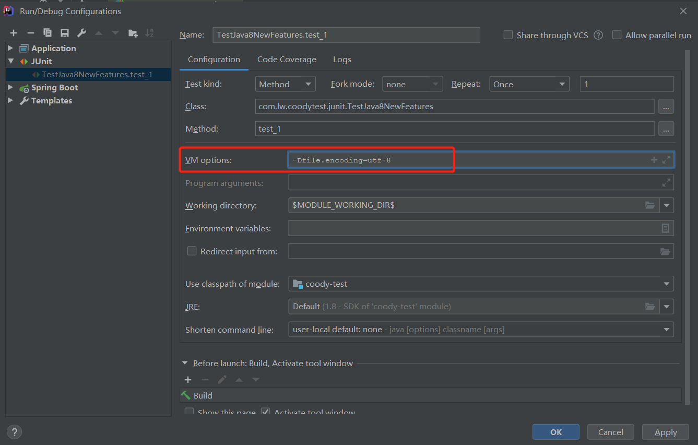Screen dimensions: 698x445
Task: Enable Allow parallel run checkbox
Action: click(617, 35)
